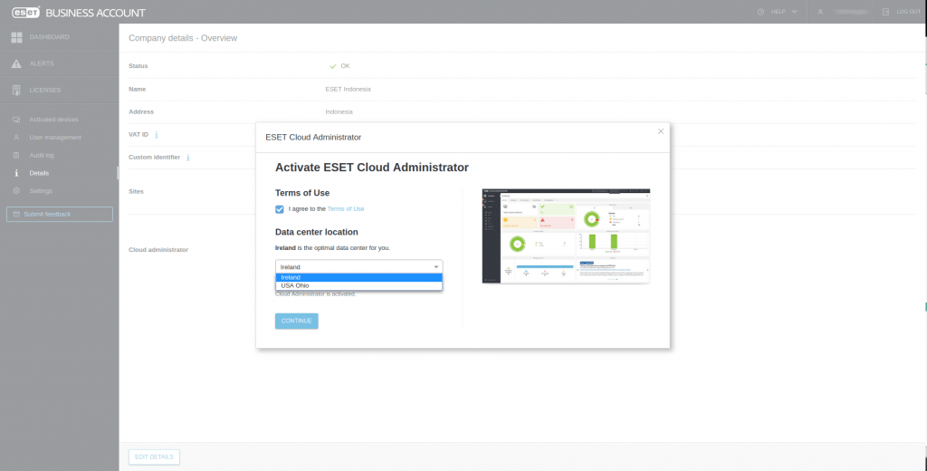This screenshot has height=471, width=927.
Task: Open the data center location dropdown
Action: pos(358,267)
